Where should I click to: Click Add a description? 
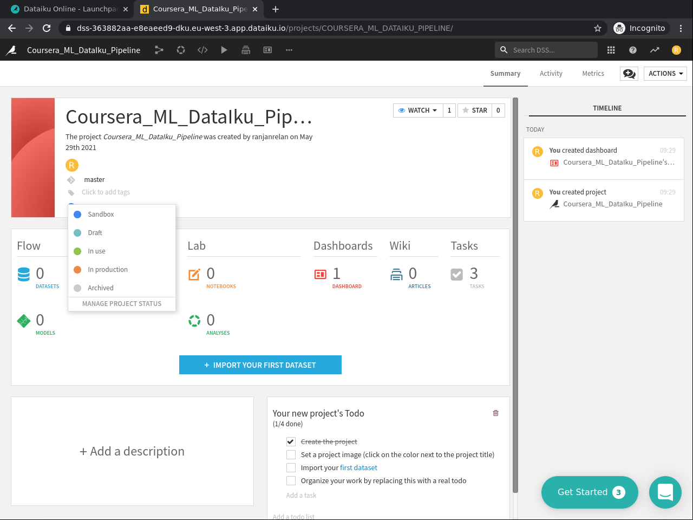pyautogui.click(x=132, y=451)
